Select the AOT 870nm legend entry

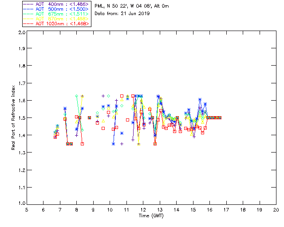(56, 19)
